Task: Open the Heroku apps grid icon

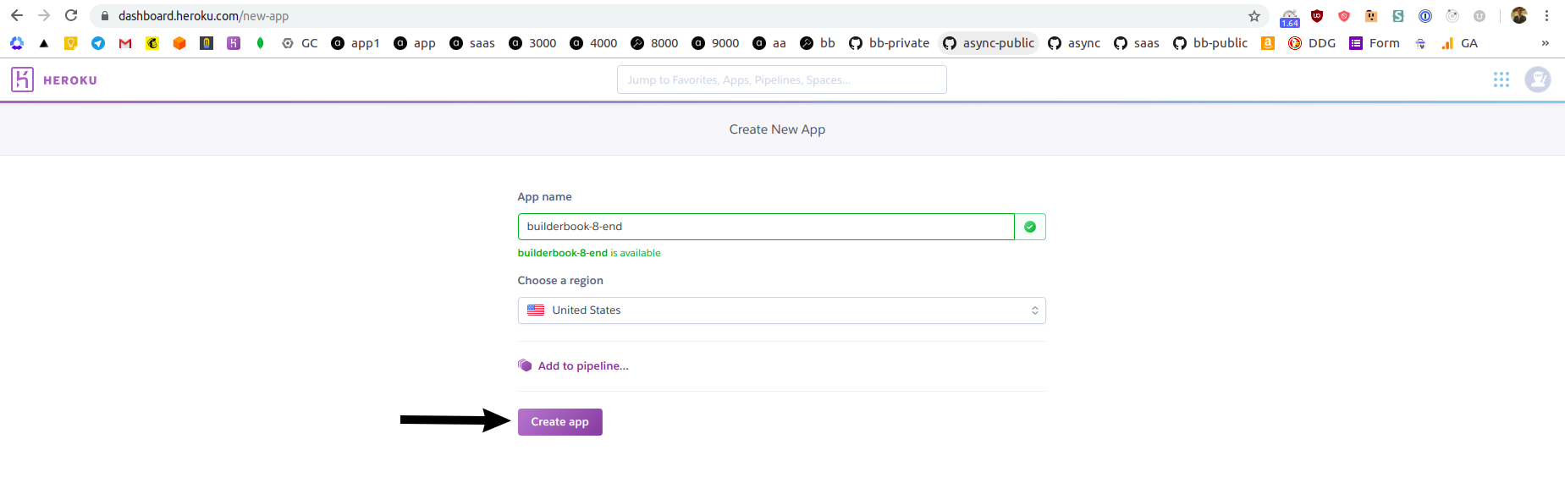Action: 1502,80
